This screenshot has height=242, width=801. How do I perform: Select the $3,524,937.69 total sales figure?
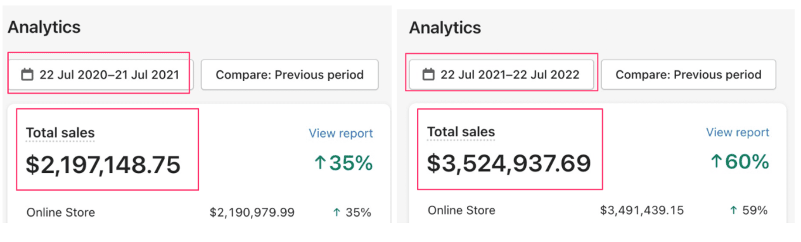point(509,163)
